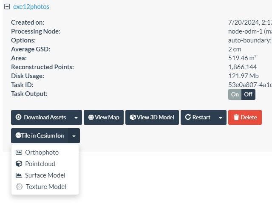Click the trash icon on Delete
This screenshot has height=203, width=272.
pos(236,117)
